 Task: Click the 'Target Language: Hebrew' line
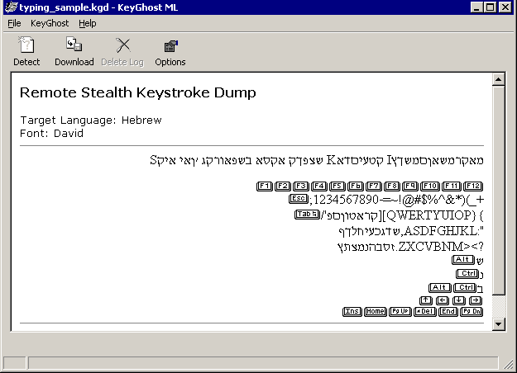click(91, 120)
